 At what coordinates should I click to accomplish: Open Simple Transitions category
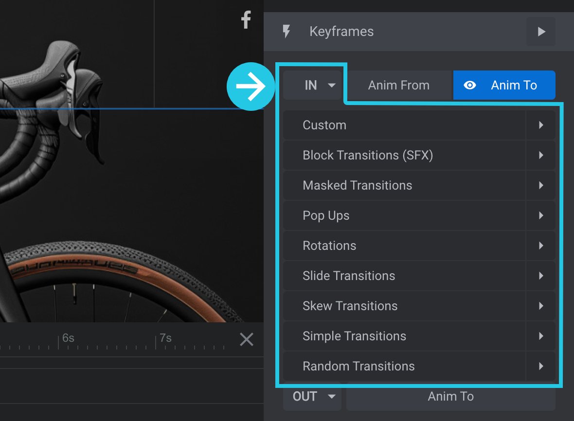point(404,336)
